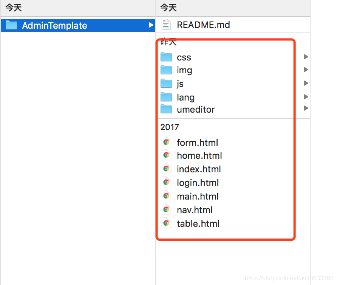The width and height of the screenshot is (337, 285).
Task: Select the css folder icon
Action: [166, 57]
